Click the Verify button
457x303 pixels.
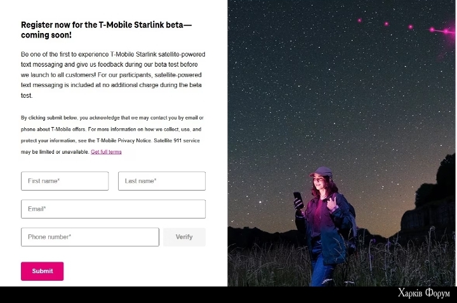point(184,237)
